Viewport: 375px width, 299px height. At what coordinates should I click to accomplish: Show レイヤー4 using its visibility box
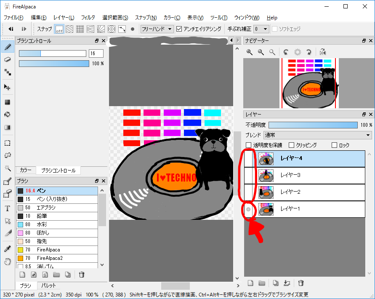point(248,158)
